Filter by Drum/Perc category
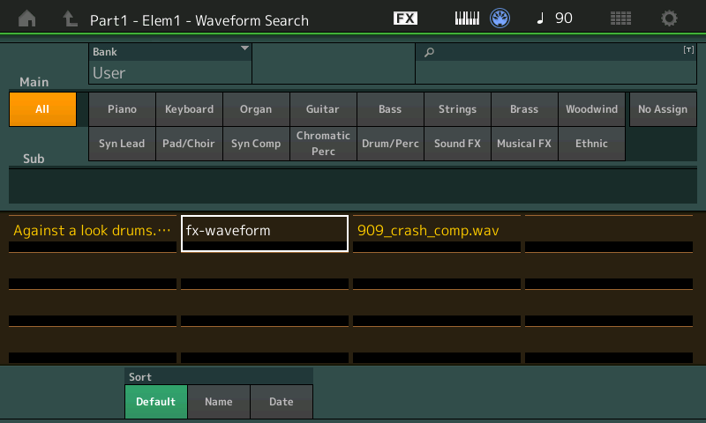The height and width of the screenshot is (423, 706). click(x=390, y=144)
